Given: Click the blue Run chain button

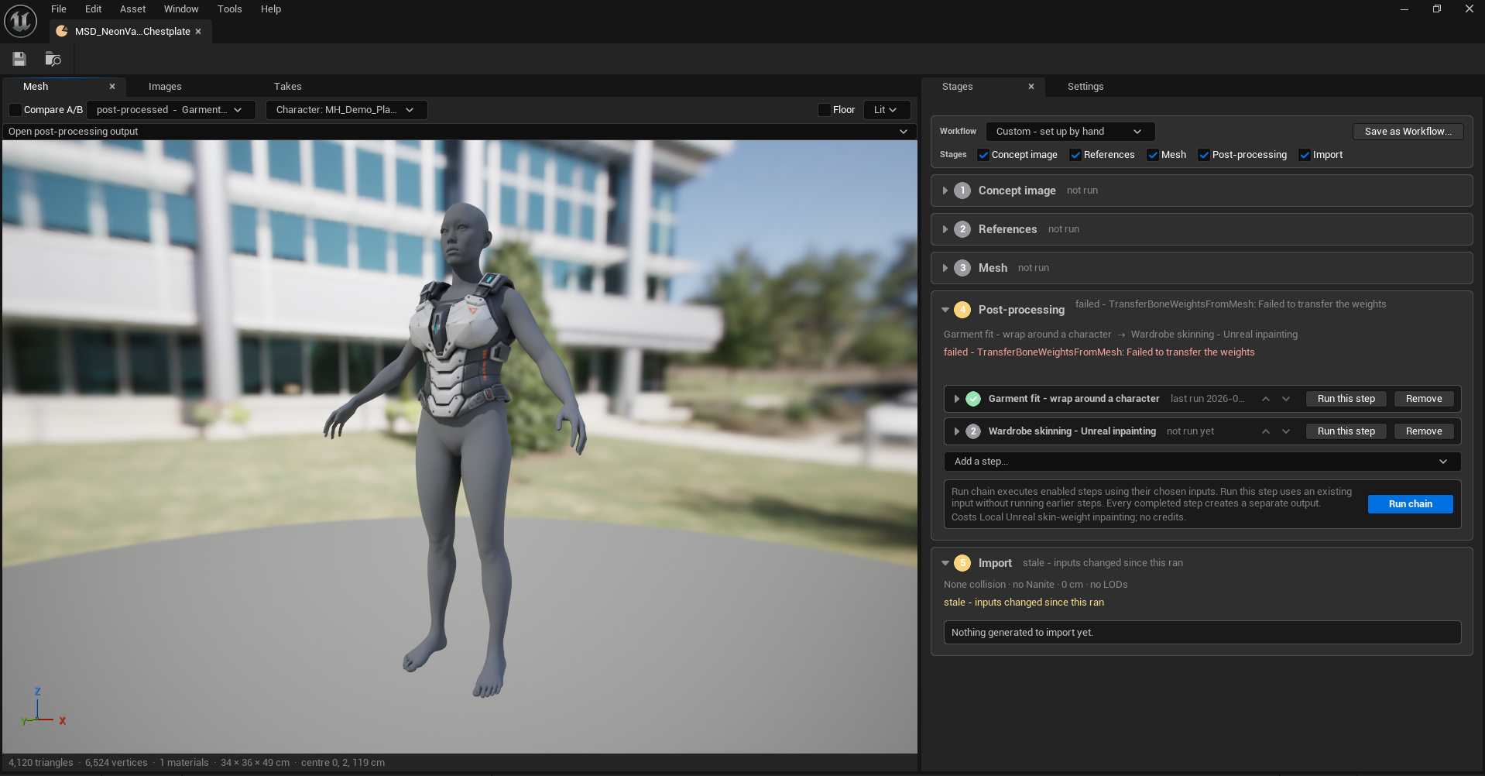Looking at the screenshot, I should click(1410, 504).
